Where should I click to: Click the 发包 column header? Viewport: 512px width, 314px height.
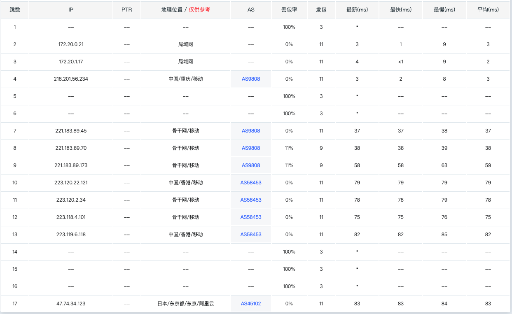coord(321,9)
